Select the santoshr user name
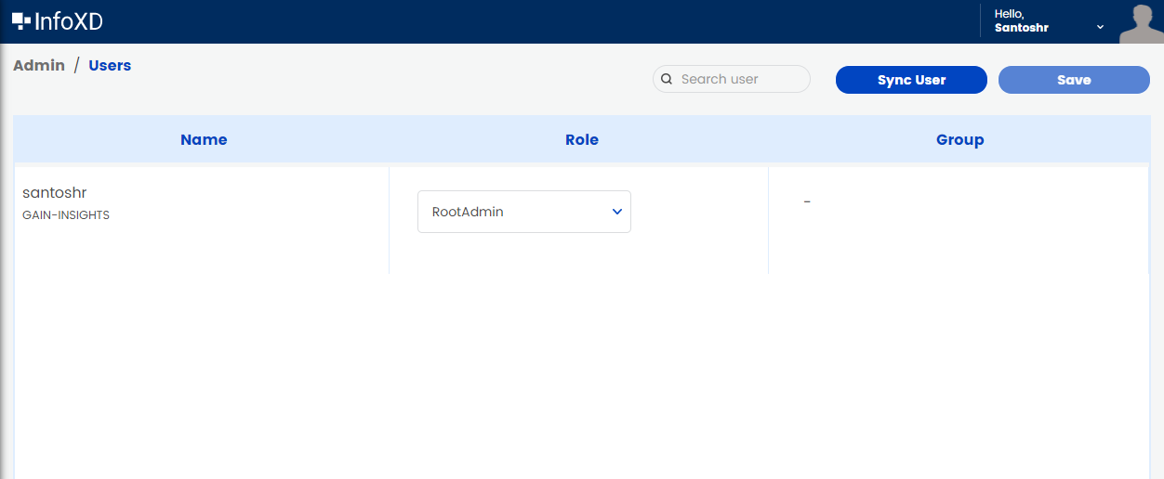1164x479 pixels. pyautogui.click(x=55, y=192)
